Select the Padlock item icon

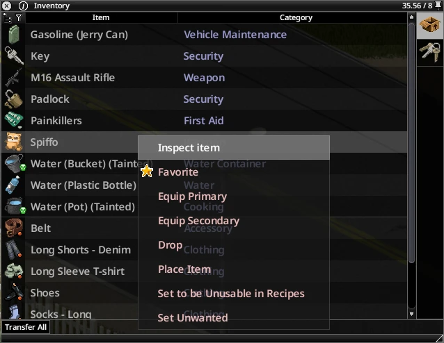(13, 99)
